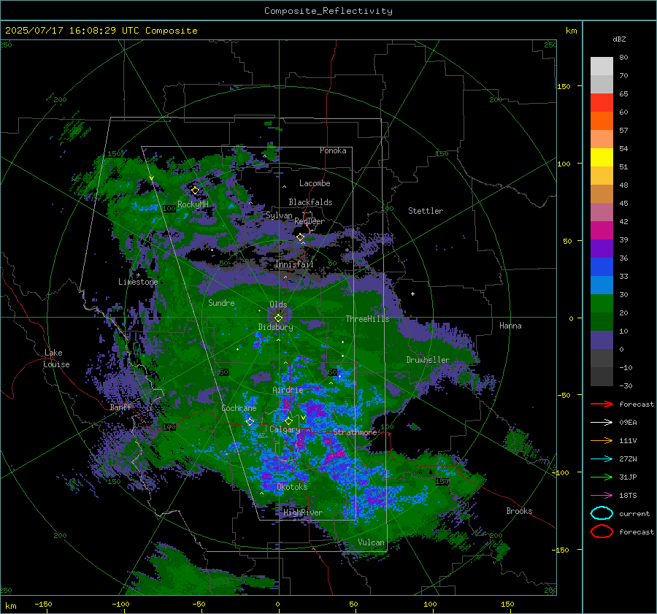
Task: Click the Innisfail label on map
Action: coord(294,264)
